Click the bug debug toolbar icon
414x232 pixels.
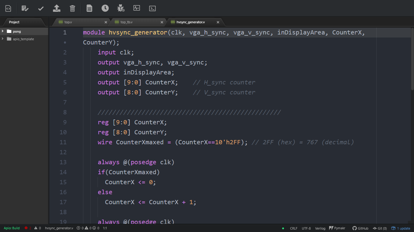point(121,8)
